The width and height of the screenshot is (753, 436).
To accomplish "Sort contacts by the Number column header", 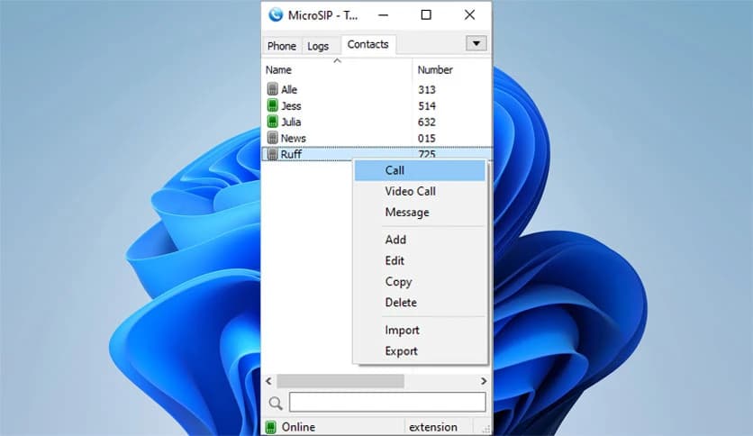I will click(451, 69).
